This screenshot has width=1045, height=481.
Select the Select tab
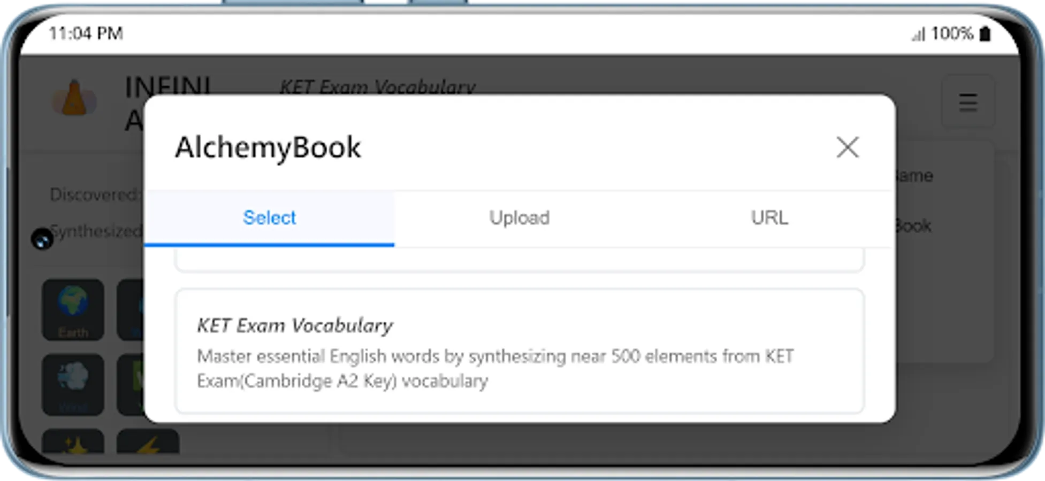[269, 218]
